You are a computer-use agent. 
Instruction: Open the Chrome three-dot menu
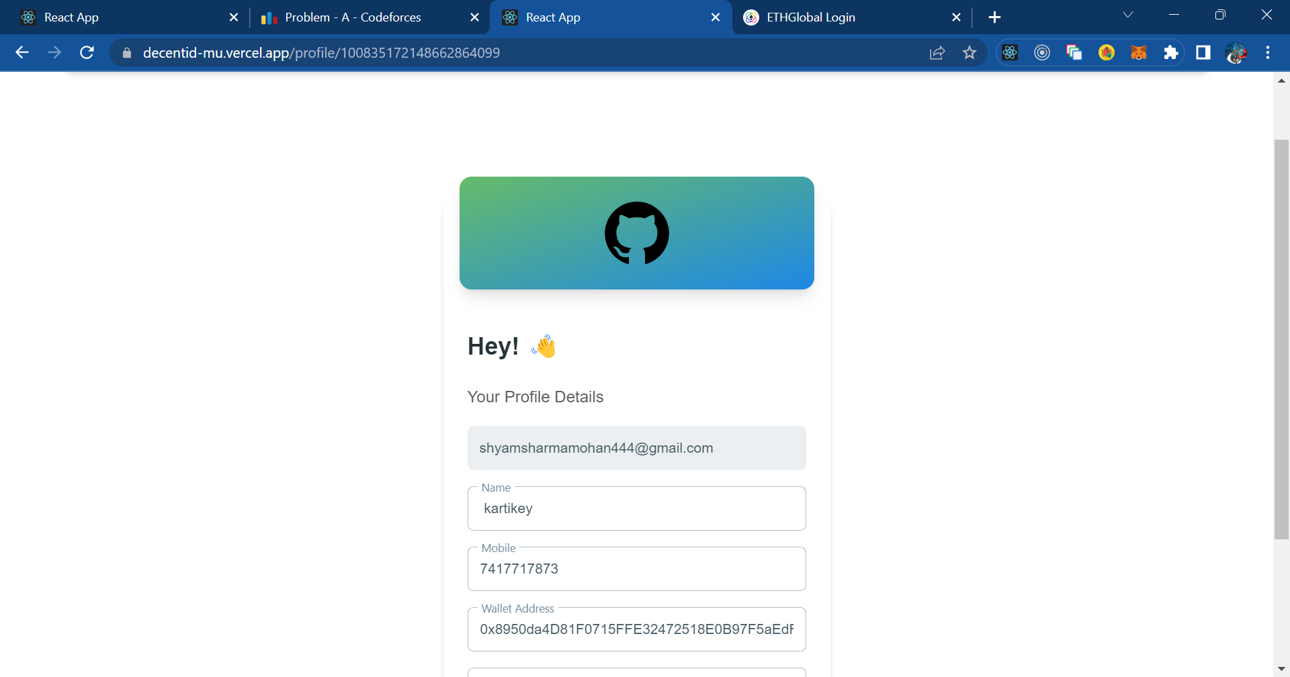(x=1268, y=52)
